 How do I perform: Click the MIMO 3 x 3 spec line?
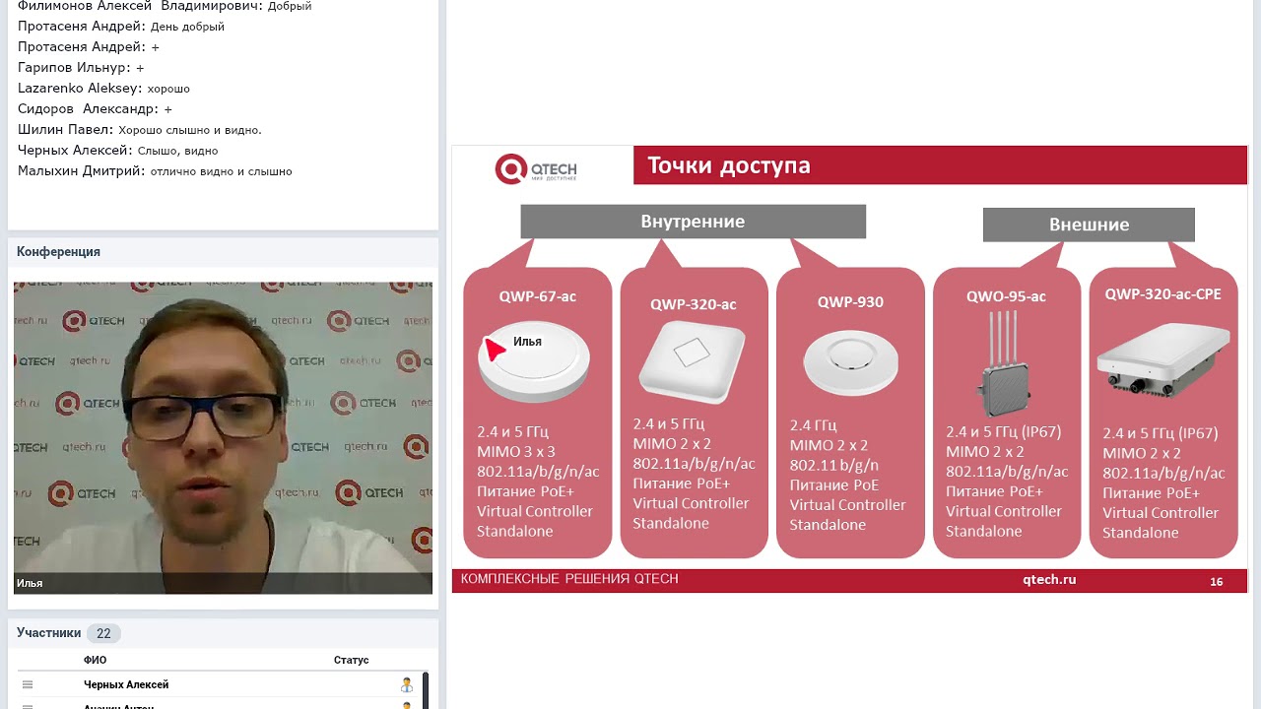coord(516,452)
